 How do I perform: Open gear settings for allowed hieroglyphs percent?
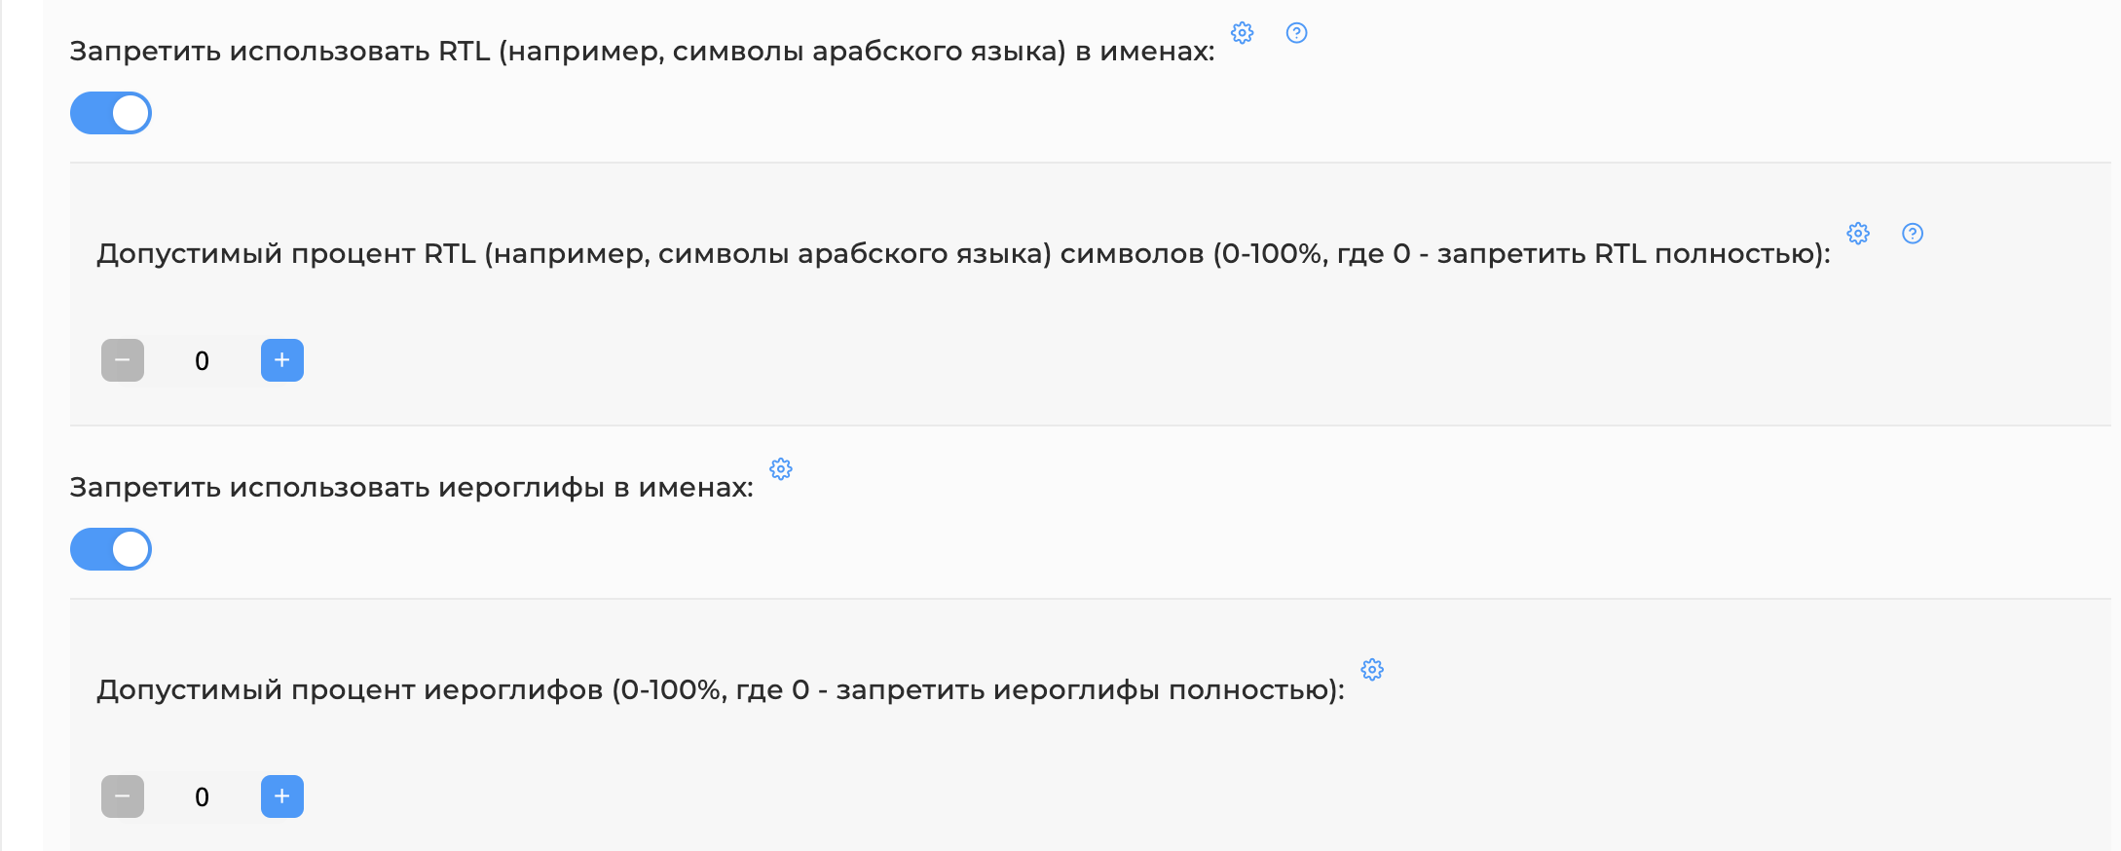coord(1372,670)
